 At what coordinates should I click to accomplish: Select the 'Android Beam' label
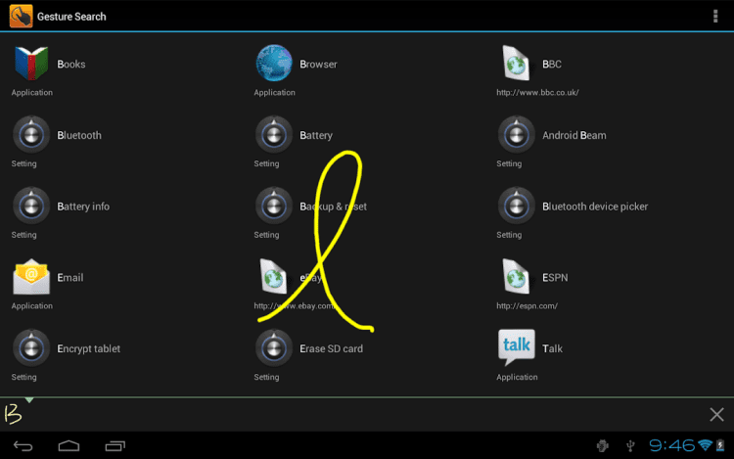tap(573, 135)
